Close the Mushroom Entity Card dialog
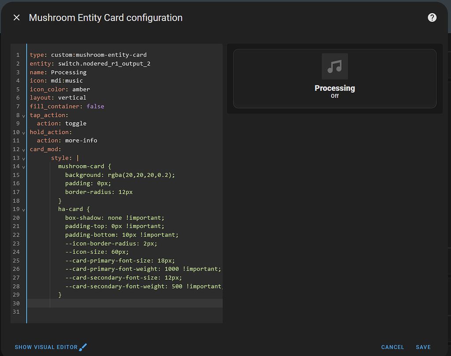The height and width of the screenshot is (356, 451). tap(16, 18)
